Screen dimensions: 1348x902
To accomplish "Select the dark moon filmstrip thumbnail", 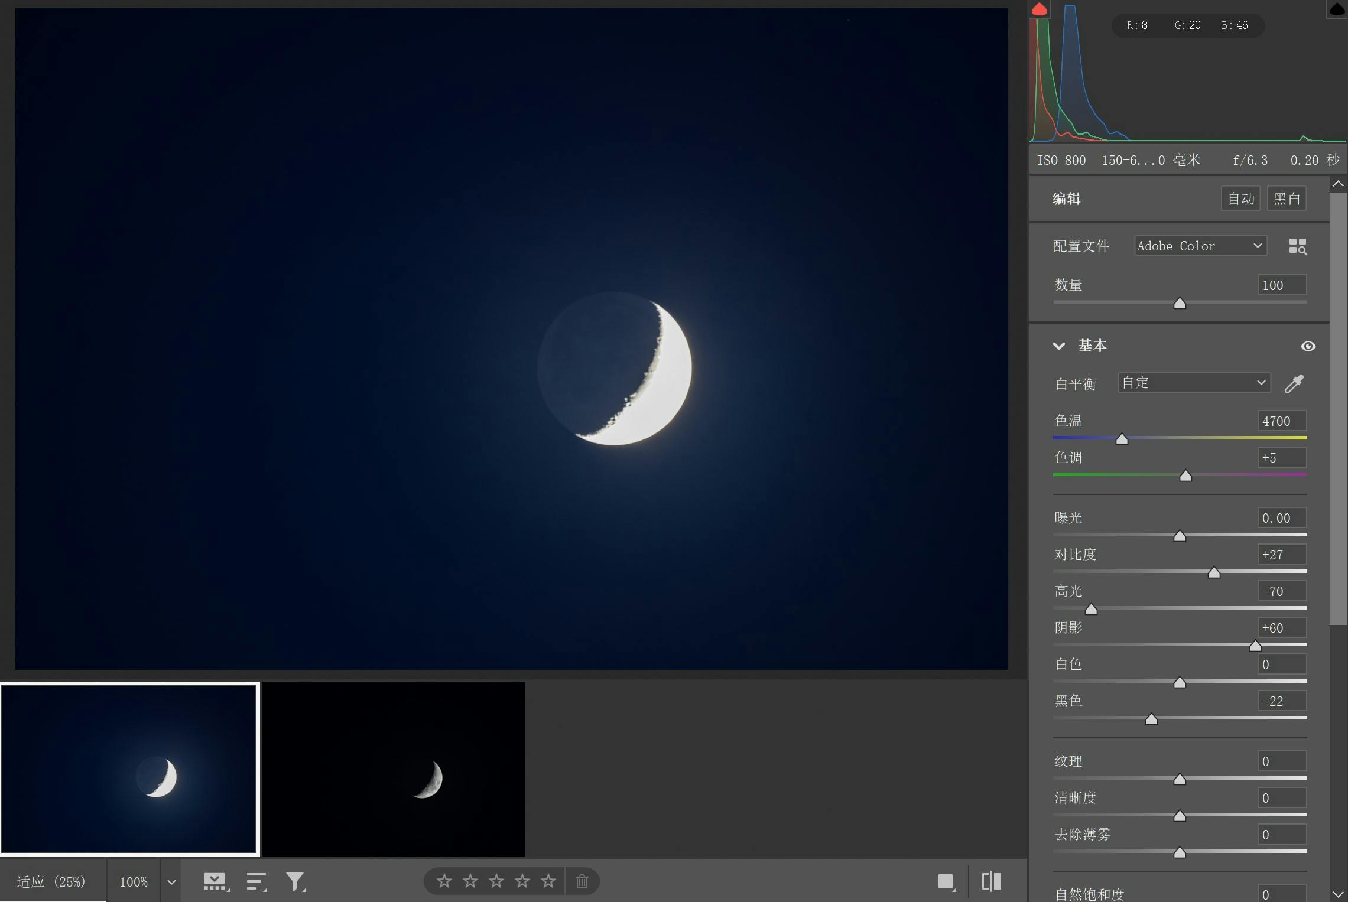I will pyautogui.click(x=394, y=769).
